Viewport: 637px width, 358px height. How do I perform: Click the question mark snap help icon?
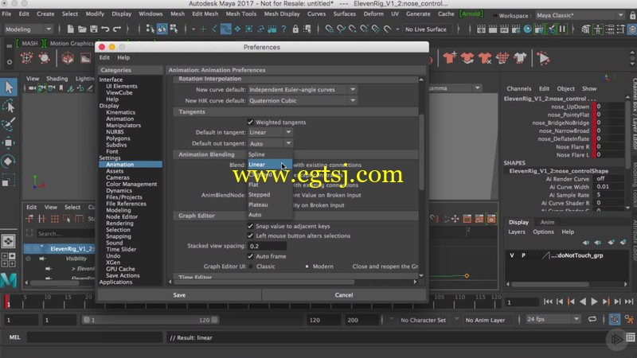(283, 29)
